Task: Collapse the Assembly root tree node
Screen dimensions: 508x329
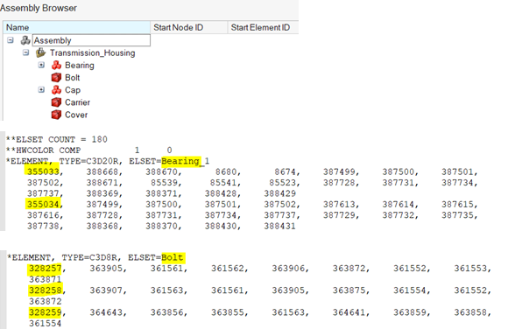Action: click(x=11, y=40)
